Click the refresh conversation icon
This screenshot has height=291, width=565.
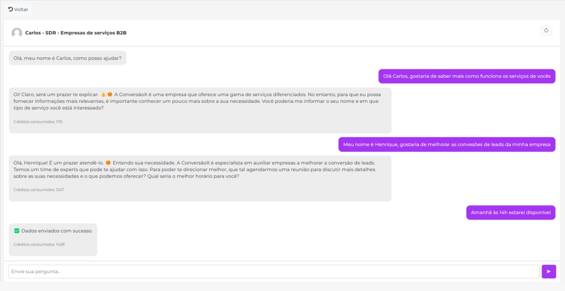point(546,30)
